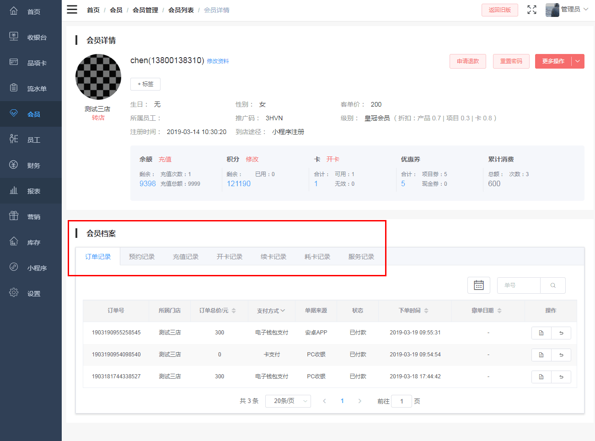Viewport: 595px width, 441px height.
Task: Click the undo icon for order 1903190955258545
Action: coord(561,333)
